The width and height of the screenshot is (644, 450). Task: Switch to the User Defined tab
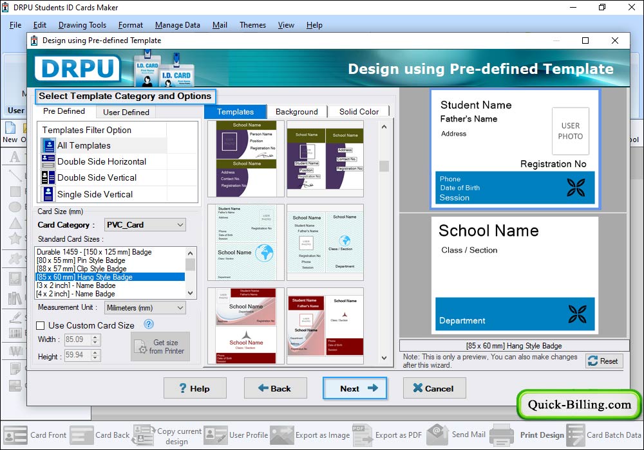(126, 112)
